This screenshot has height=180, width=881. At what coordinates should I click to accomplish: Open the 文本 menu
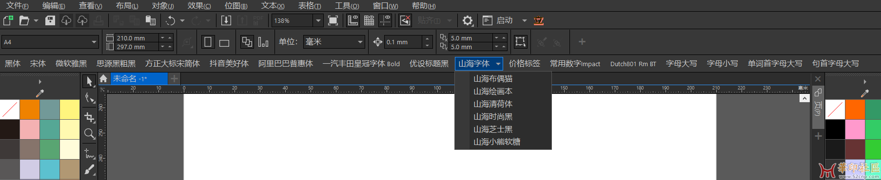pos(273,5)
